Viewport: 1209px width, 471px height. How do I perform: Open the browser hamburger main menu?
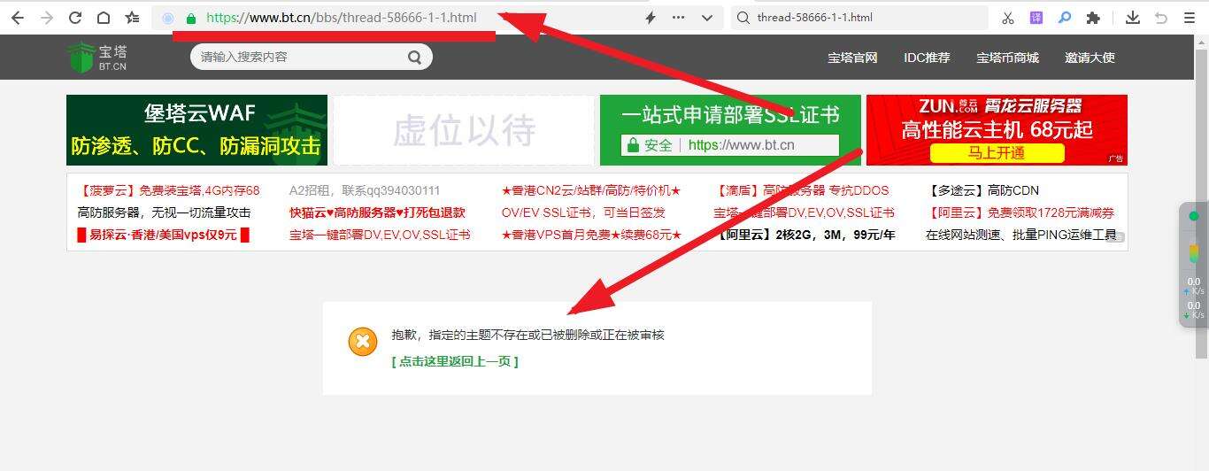[x=1189, y=18]
